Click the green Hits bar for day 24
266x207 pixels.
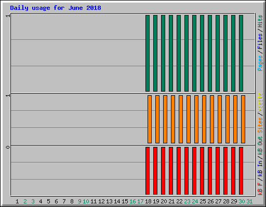194,53
